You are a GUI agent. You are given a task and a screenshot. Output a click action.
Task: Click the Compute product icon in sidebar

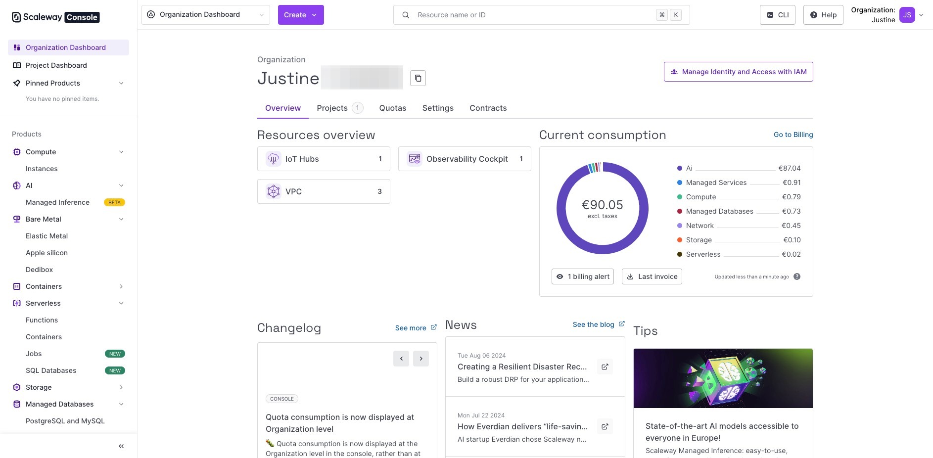pos(17,152)
